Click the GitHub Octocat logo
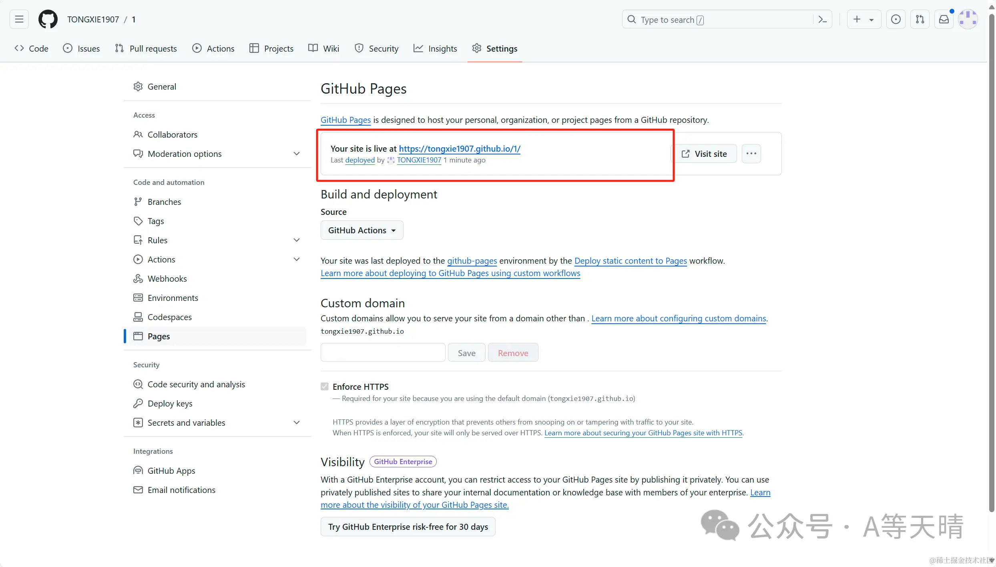 [x=48, y=19]
